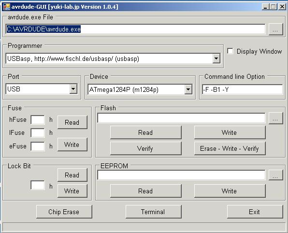288x233 pixels.
Task: Verify the Flash contents
Action: coord(145,148)
